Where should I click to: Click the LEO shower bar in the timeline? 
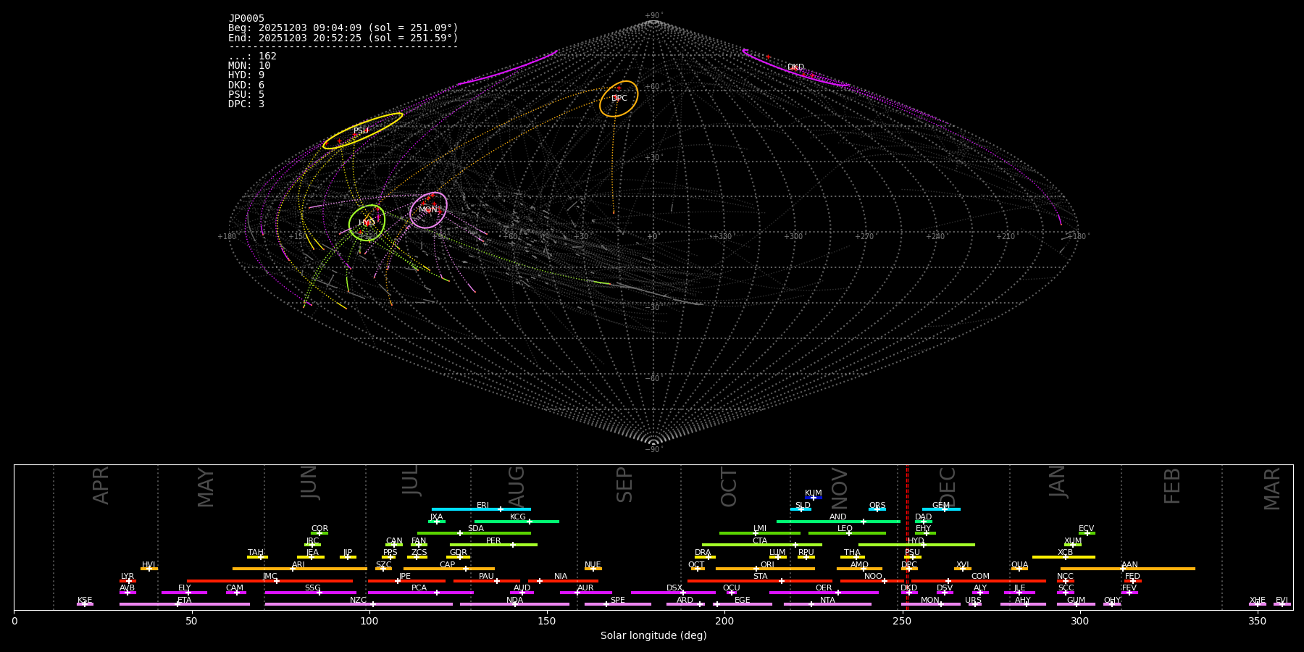(847, 533)
